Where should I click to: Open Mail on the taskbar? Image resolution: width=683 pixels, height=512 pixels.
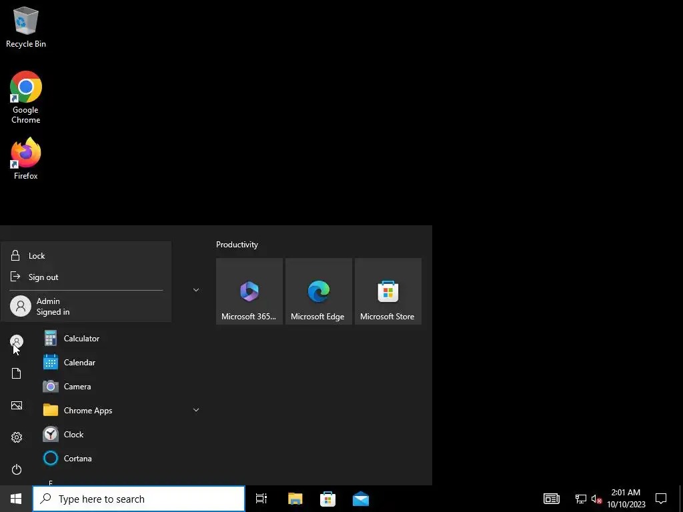click(x=361, y=499)
